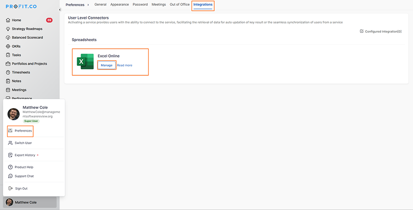
Task: Click the Balanced Scorecard icon
Action: [8, 38]
